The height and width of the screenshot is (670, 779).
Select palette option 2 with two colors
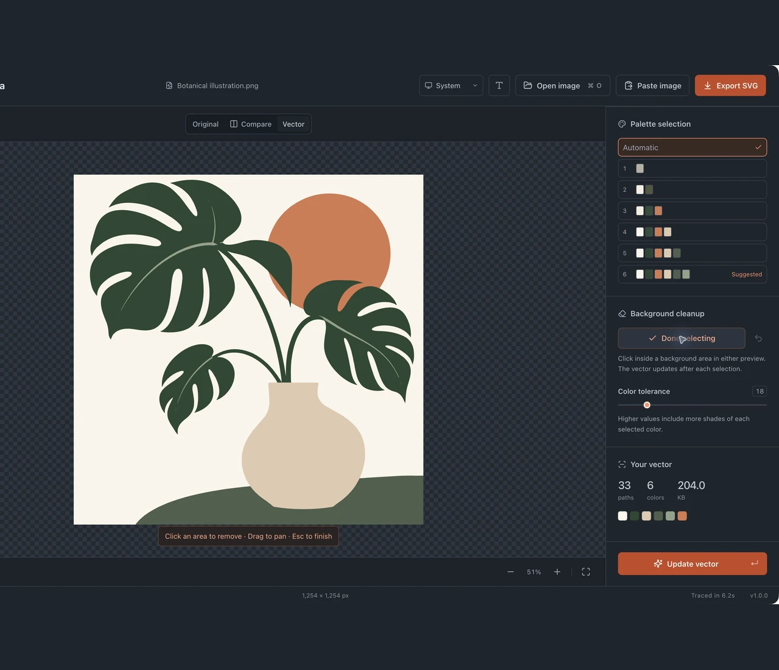pyautogui.click(x=692, y=189)
